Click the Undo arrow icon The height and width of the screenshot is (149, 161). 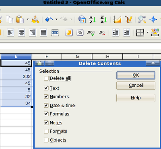(x=49, y=19)
